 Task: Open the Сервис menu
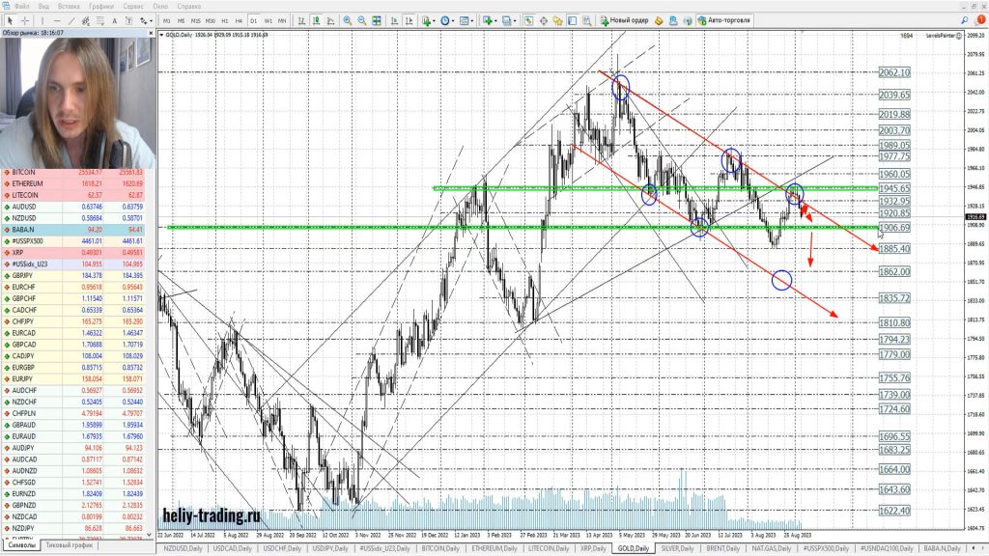[x=132, y=6]
